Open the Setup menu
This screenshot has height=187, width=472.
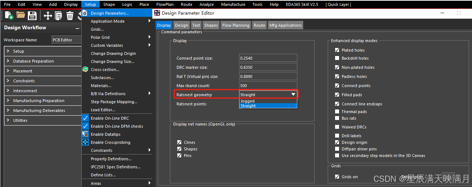[x=90, y=4]
